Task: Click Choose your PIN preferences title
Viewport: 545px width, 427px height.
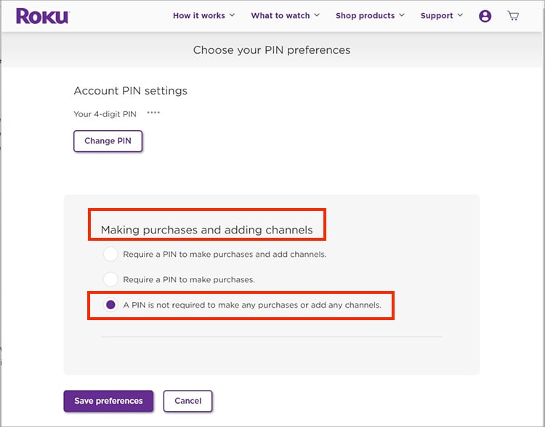Action: click(x=272, y=50)
